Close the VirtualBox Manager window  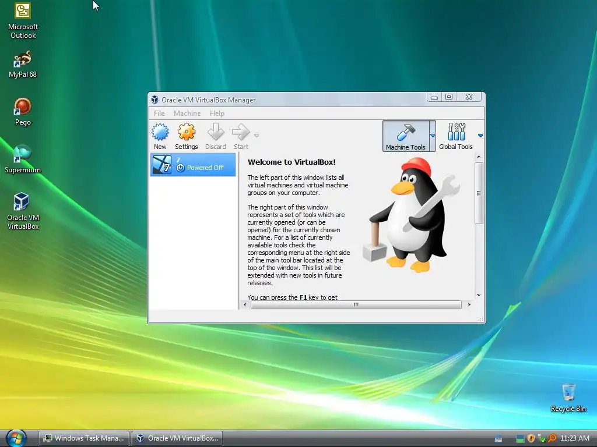pyautogui.click(x=469, y=97)
